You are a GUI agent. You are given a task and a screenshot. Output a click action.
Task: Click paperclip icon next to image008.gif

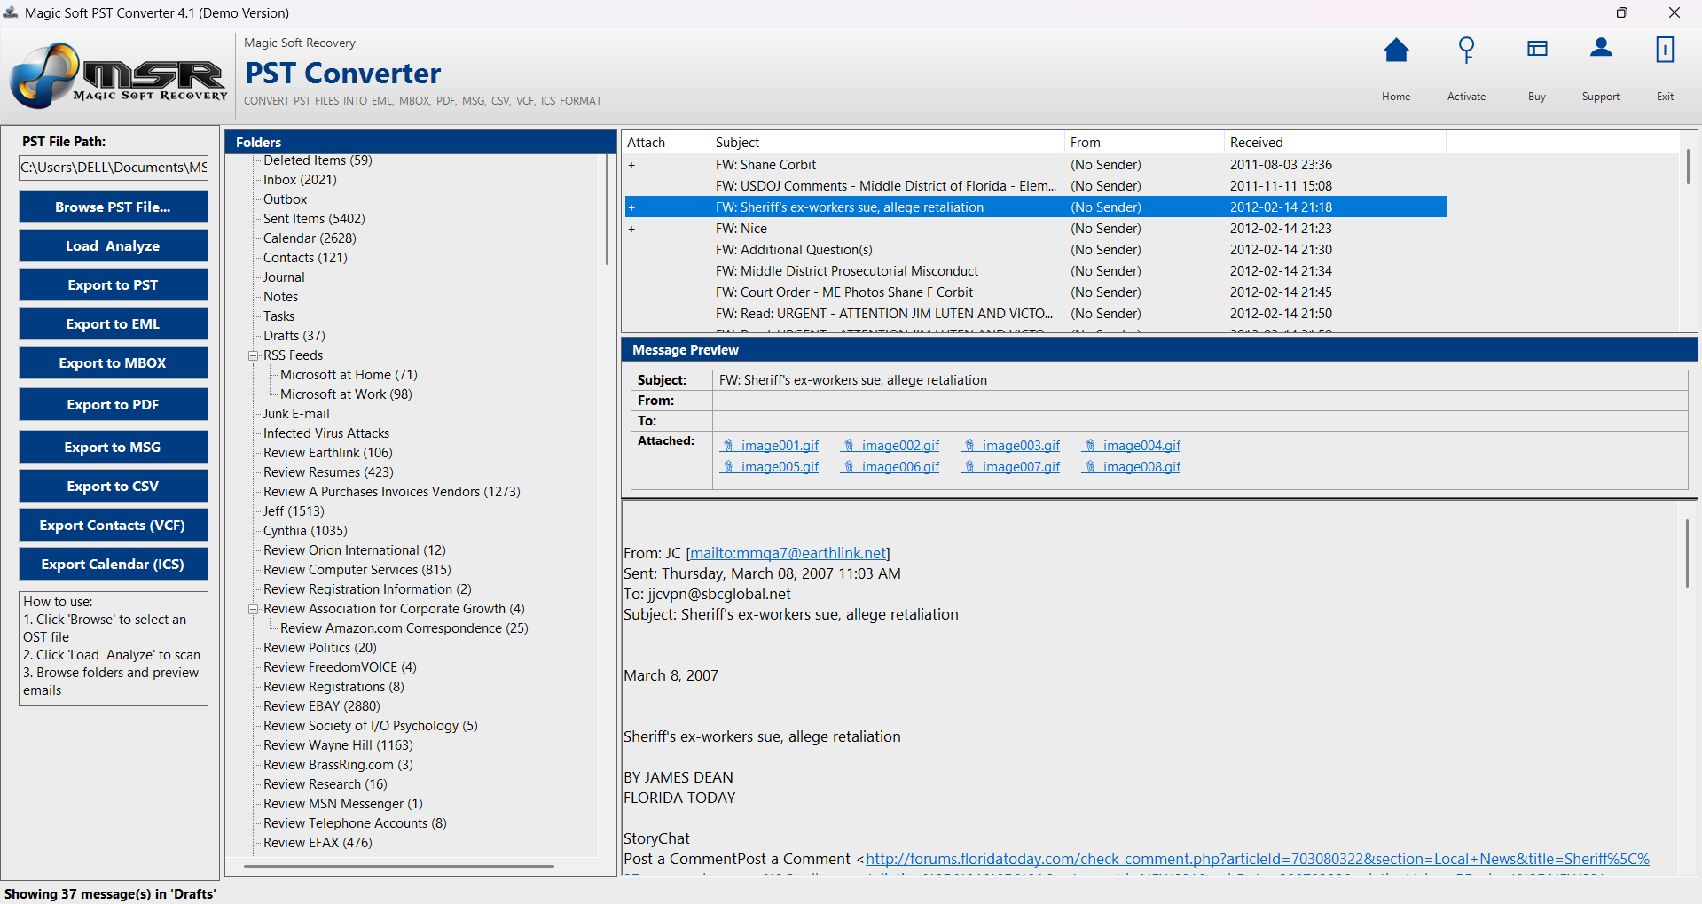(x=1090, y=467)
